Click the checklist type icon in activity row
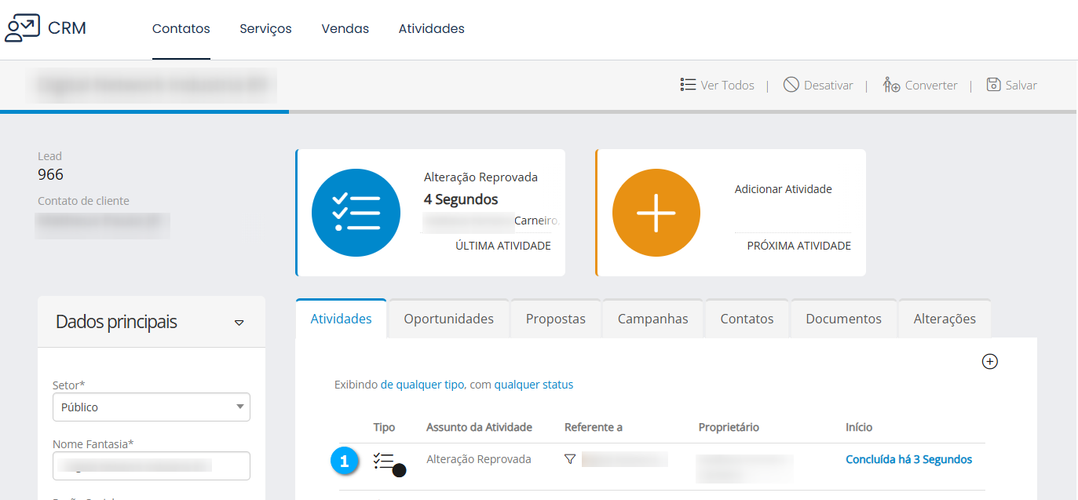 pos(384,461)
